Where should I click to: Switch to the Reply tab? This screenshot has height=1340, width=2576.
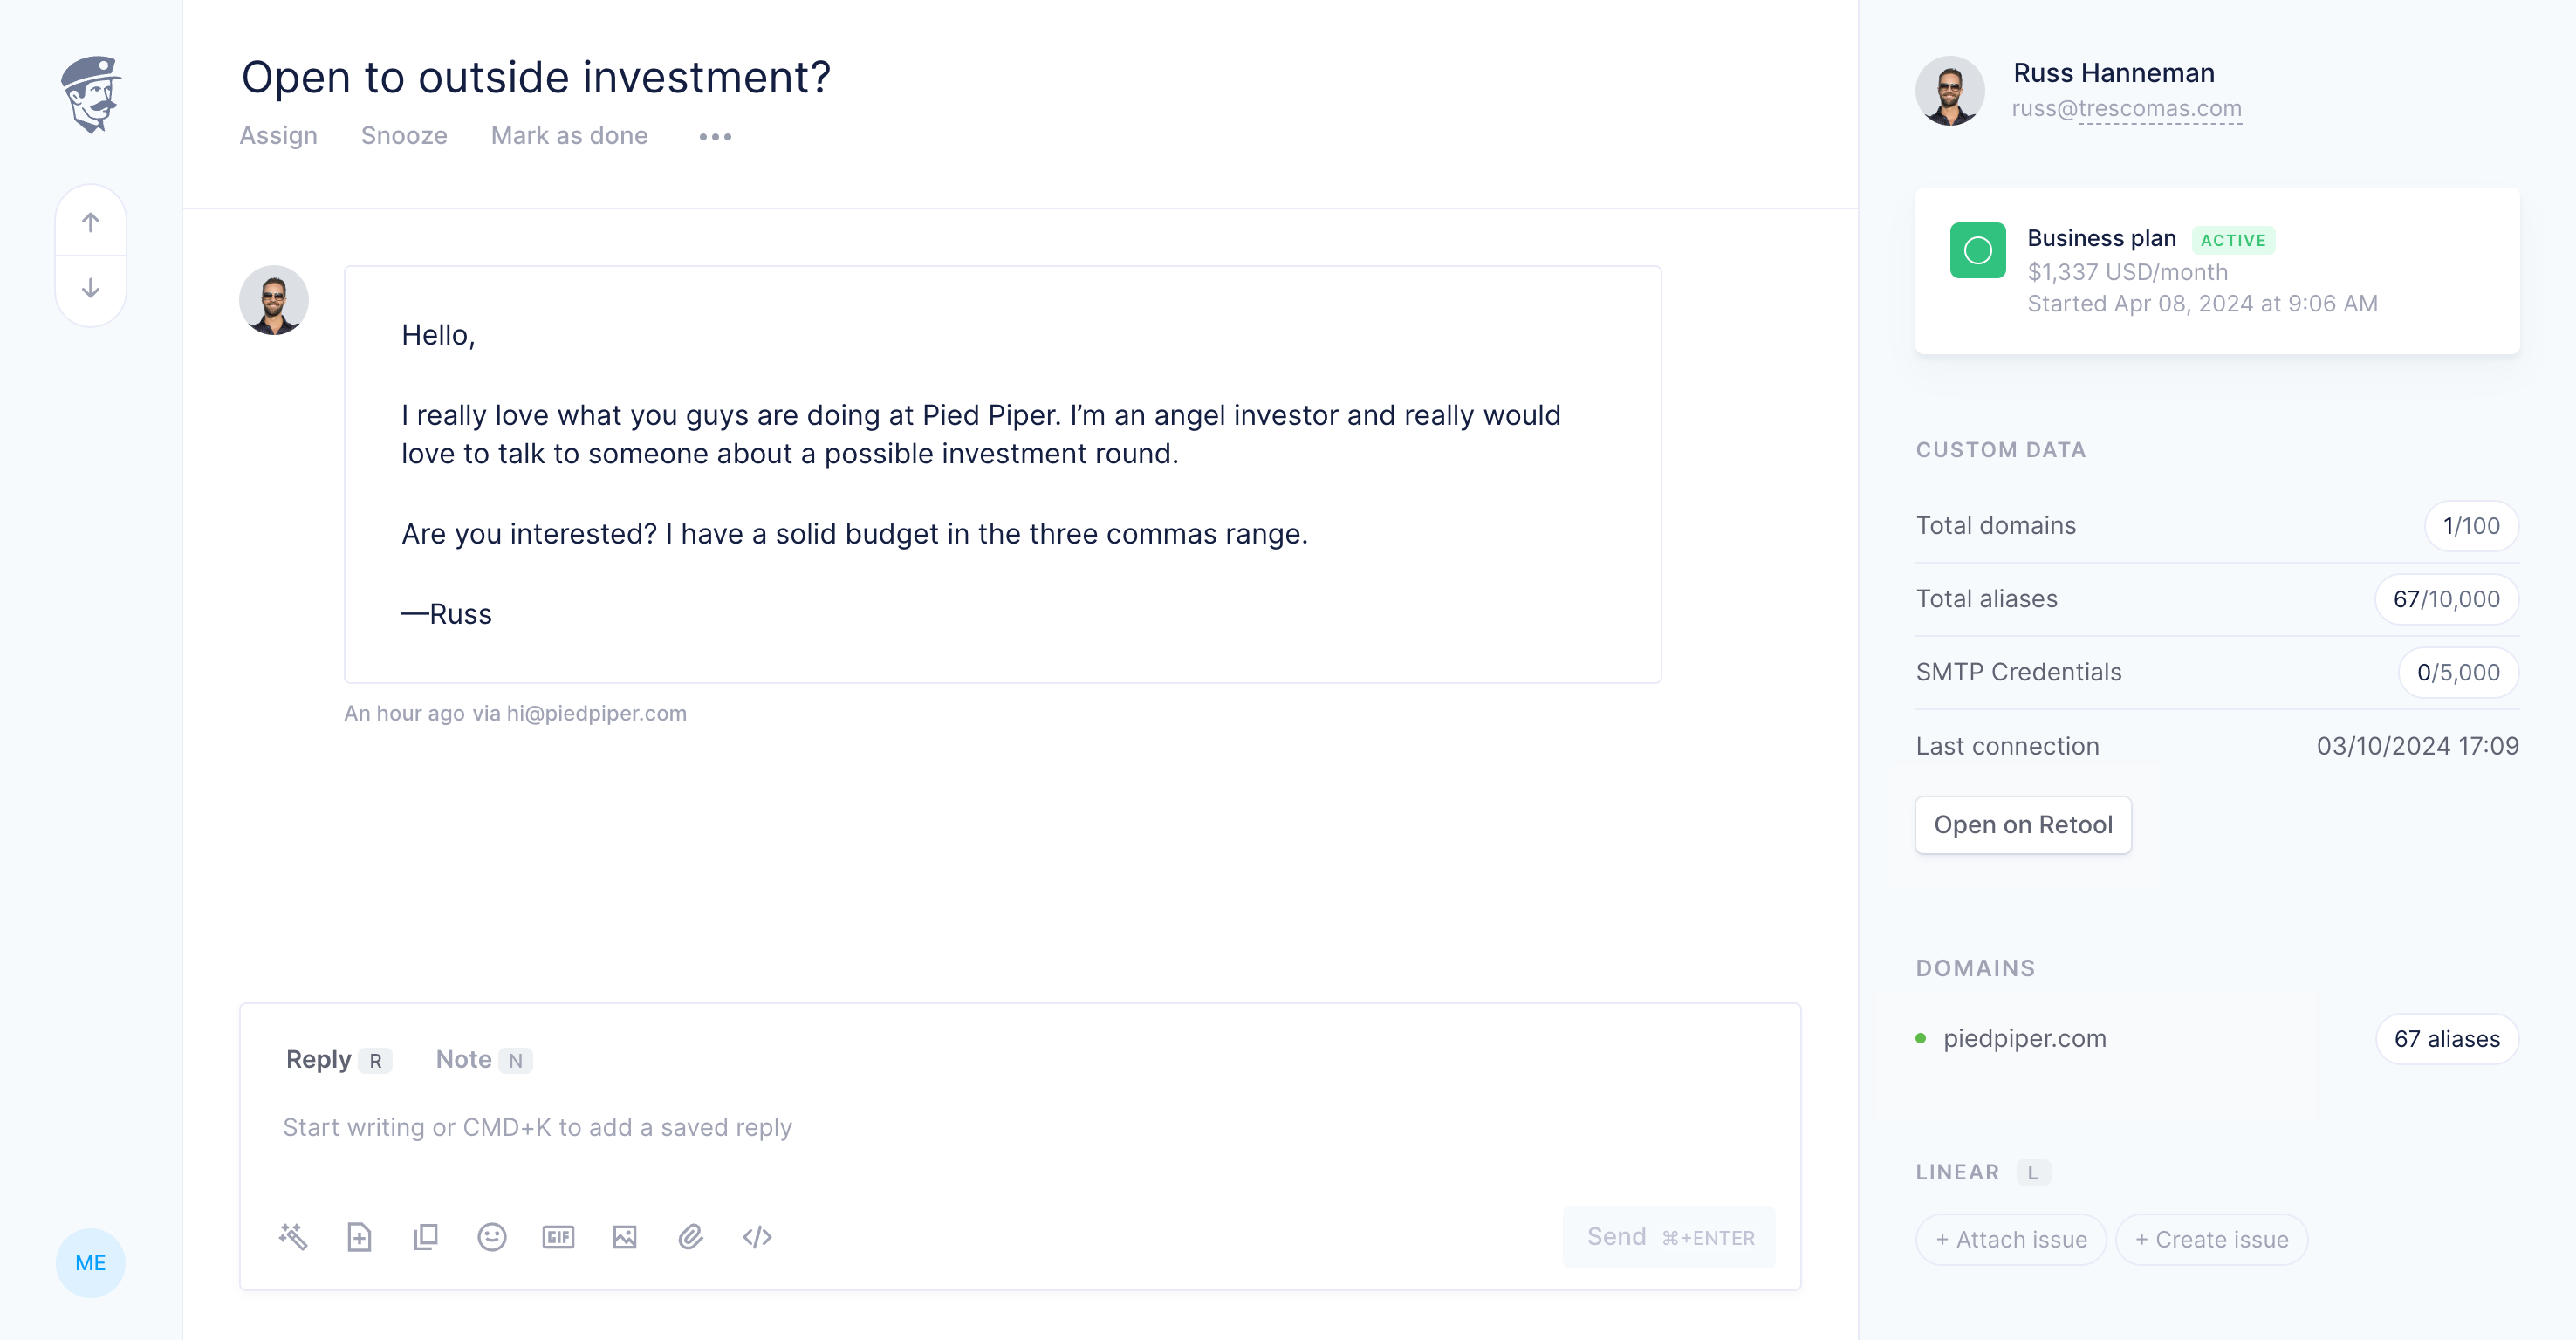pyautogui.click(x=319, y=1060)
